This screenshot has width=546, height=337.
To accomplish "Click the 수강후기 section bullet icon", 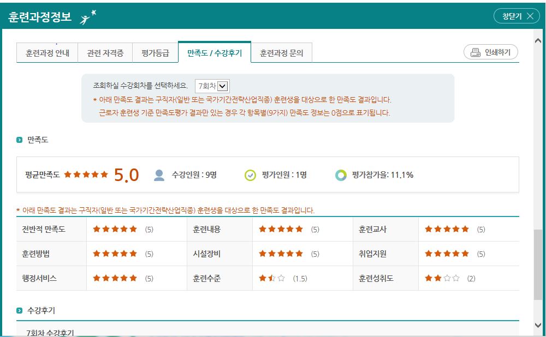I will pyautogui.click(x=20, y=311).
